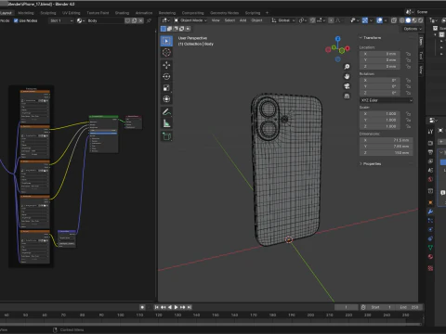Open the Material properties tab icon

click(430, 256)
